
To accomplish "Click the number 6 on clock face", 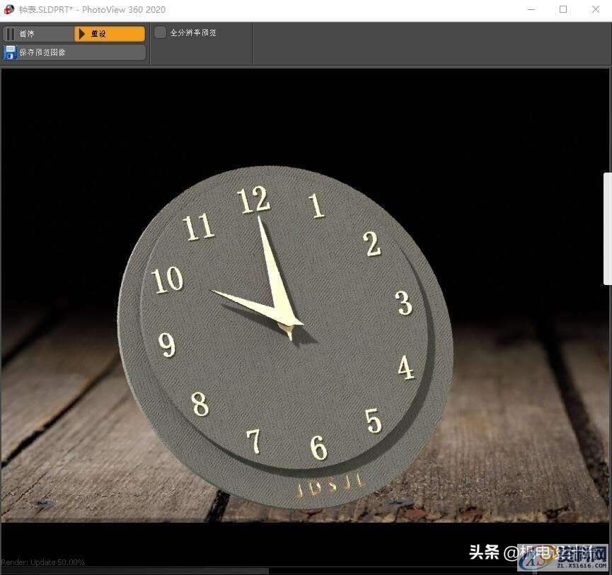I will pos(318,447).
